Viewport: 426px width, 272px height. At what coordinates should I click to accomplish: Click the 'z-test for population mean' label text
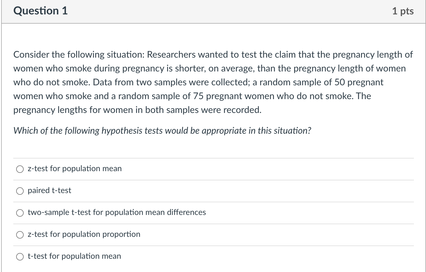(74, 169)
